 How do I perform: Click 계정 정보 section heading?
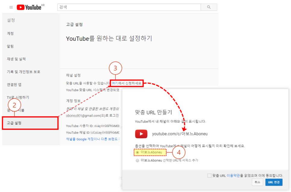click(73, 101)
